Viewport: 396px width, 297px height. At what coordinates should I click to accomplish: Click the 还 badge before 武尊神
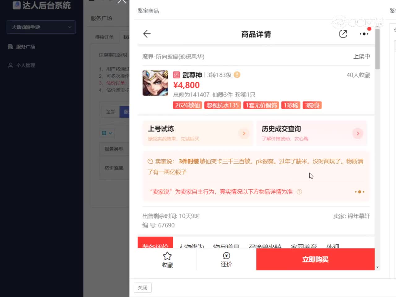176,75
